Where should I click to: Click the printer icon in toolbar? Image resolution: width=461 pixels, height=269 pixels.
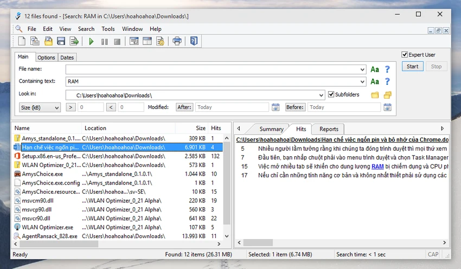click(x=177, y=41)
